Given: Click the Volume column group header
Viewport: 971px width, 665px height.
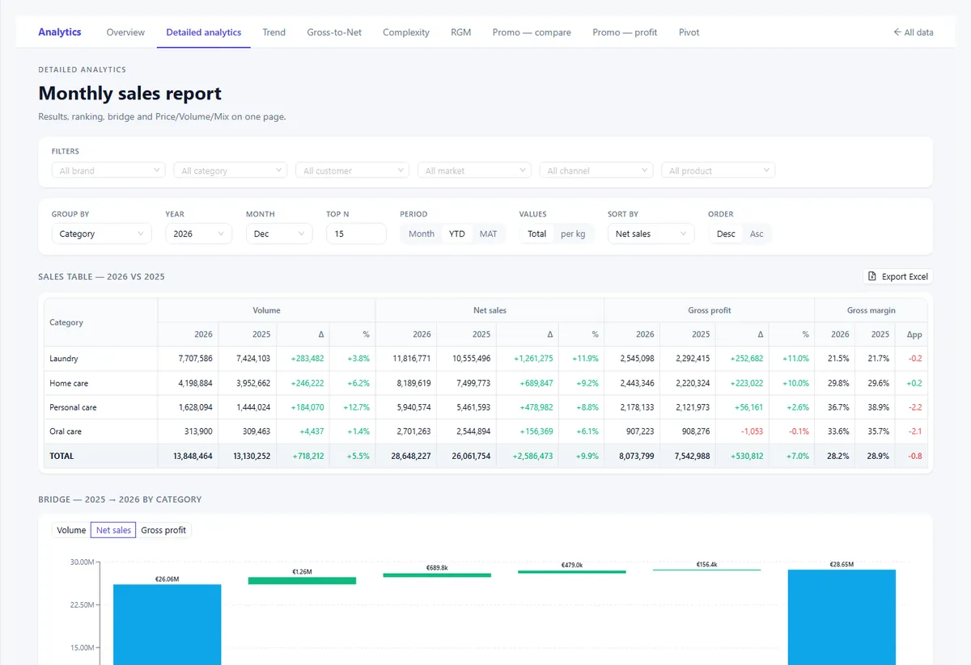Looking at the screenshot, I should (x=266, y=309).
